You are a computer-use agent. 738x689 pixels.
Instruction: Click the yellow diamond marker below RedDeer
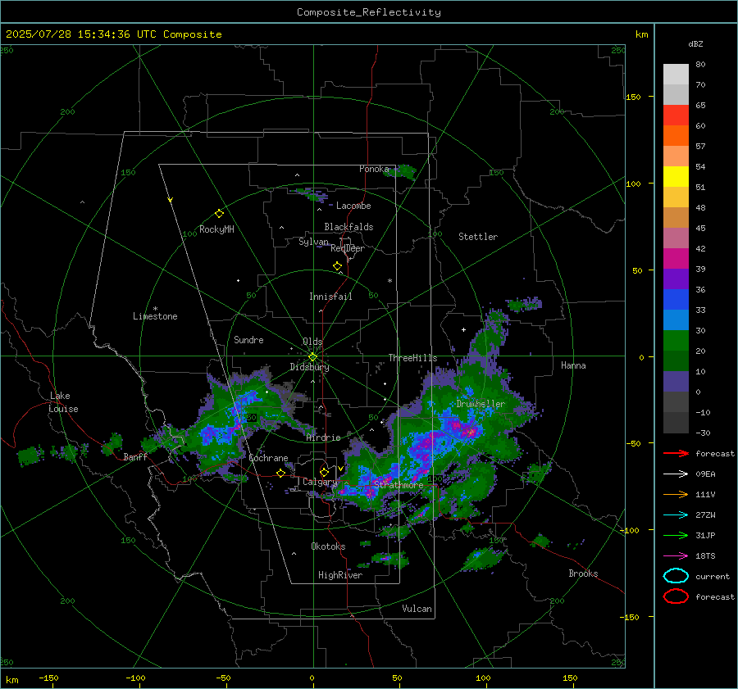337,266
